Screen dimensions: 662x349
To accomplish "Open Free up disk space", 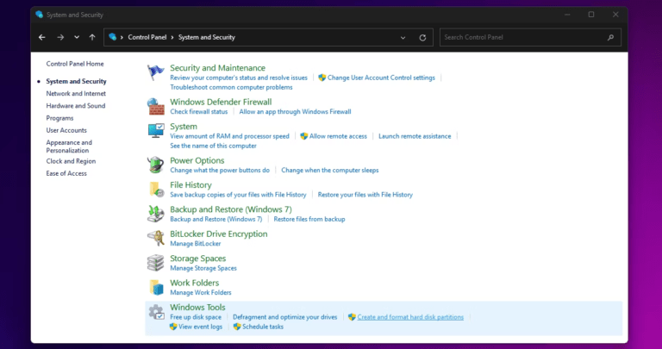I will (196, 317).
